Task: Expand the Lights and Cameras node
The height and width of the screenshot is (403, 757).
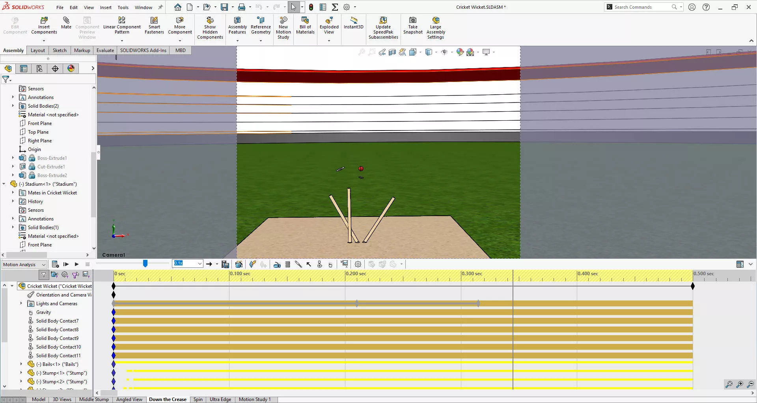Action: (x=21, y=303)
